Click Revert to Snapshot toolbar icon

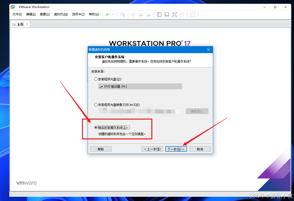point(141,15)
